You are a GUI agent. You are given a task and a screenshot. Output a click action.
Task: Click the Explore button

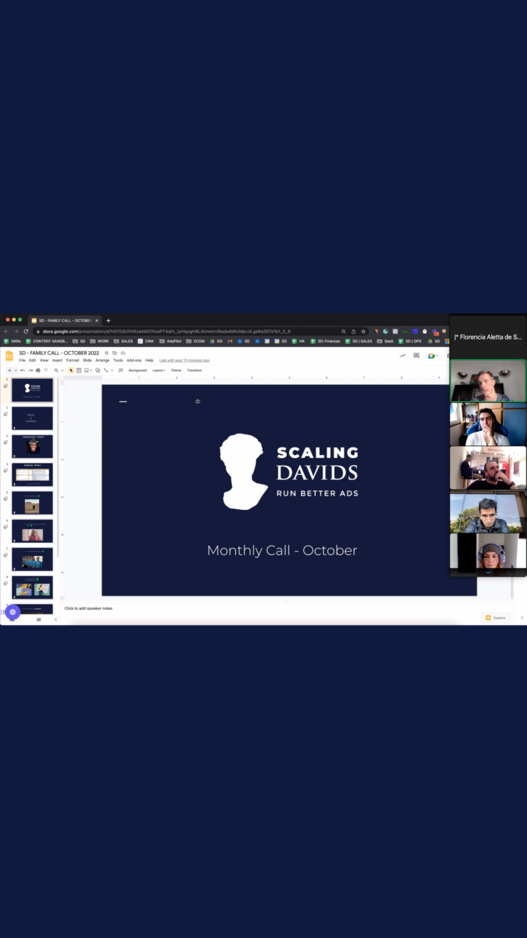coord(495,618)
